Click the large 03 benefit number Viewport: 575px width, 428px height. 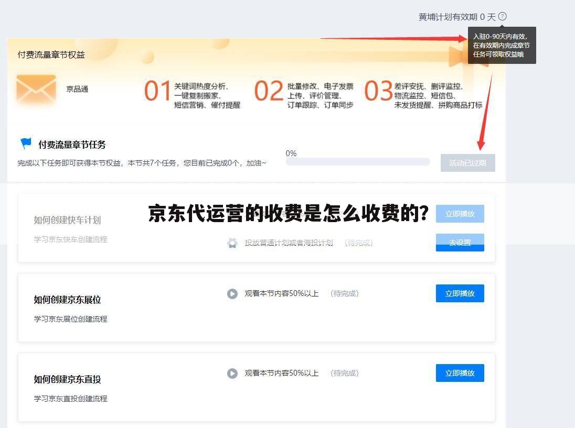coord(378,91)
